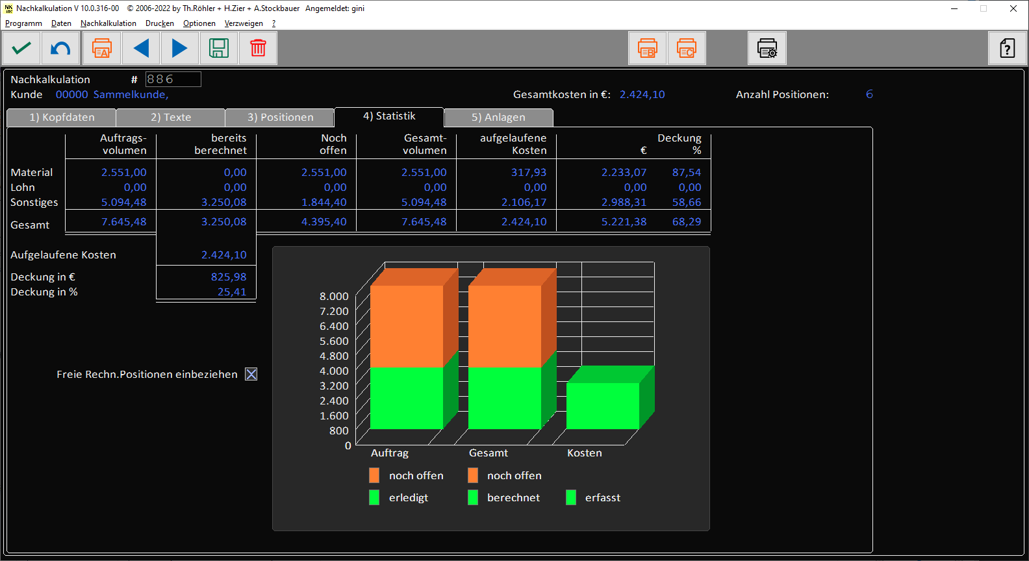This screenshot has height=561, width=1029.
Task: Save using the green floppy disk icon
Action: tap(219, 49)
